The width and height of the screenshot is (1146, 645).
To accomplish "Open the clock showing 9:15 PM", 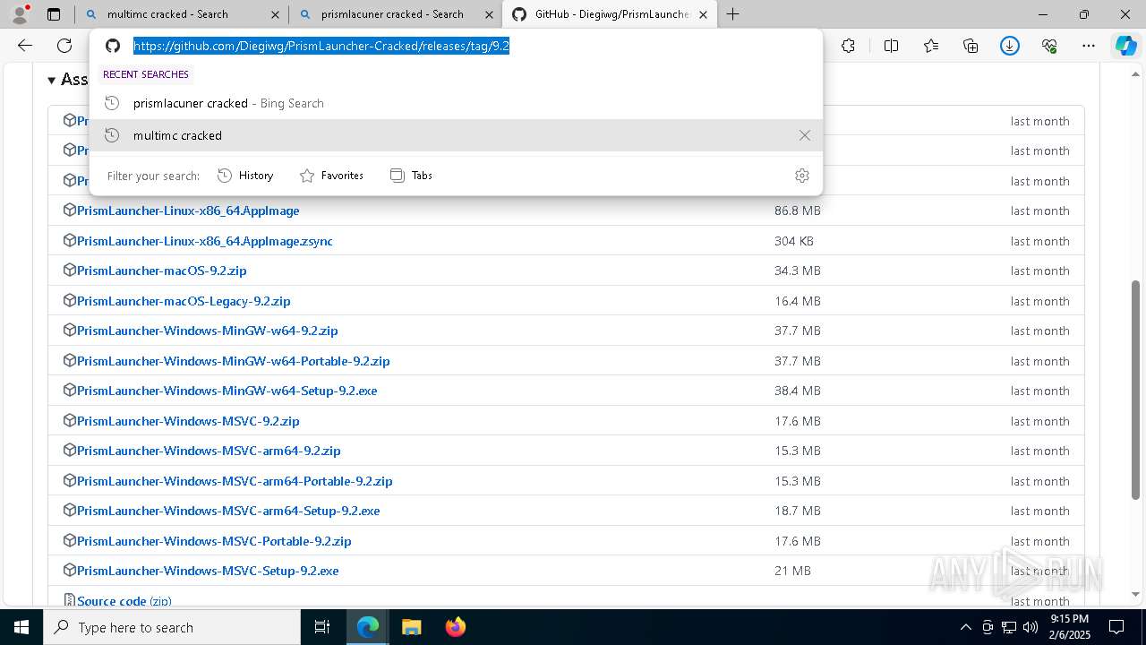I will pyautogui.click(x=1068, y=627).
